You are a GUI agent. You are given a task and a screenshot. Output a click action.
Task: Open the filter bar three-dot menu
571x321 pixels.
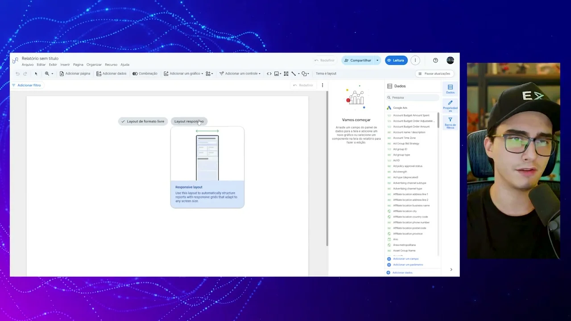point(322,85)
